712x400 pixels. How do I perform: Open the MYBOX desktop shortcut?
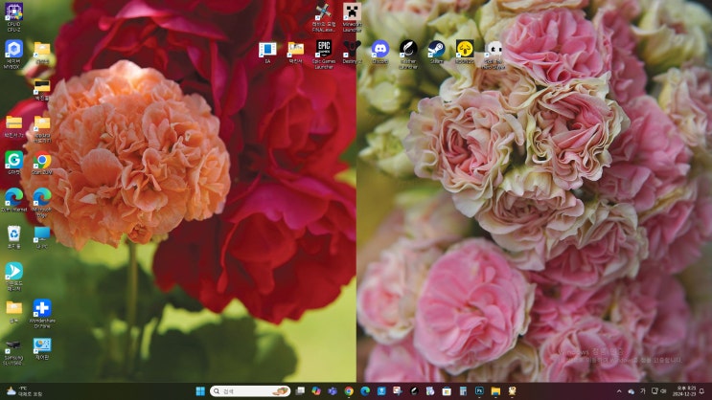click(13, 54)
